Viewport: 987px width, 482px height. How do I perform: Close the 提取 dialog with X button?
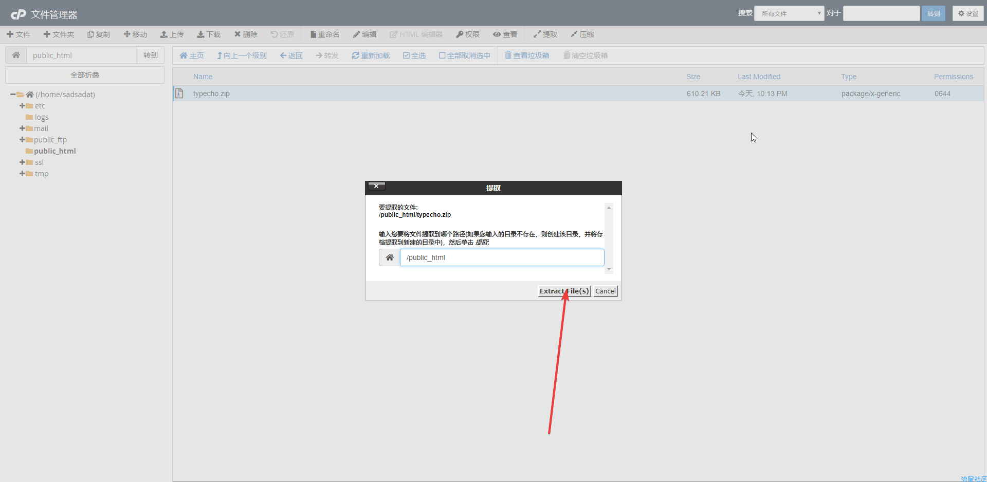click(x=376, y=186)
